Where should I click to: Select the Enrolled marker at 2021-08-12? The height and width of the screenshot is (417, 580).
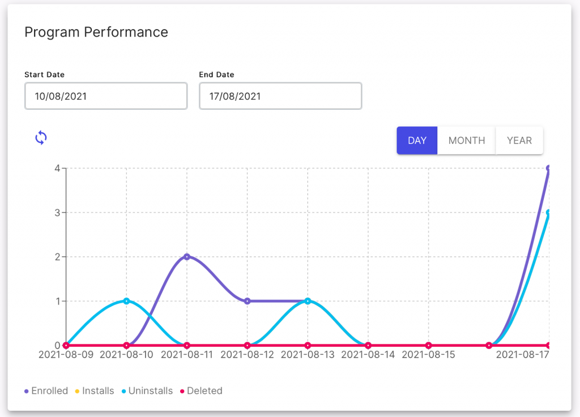point(248,301)
